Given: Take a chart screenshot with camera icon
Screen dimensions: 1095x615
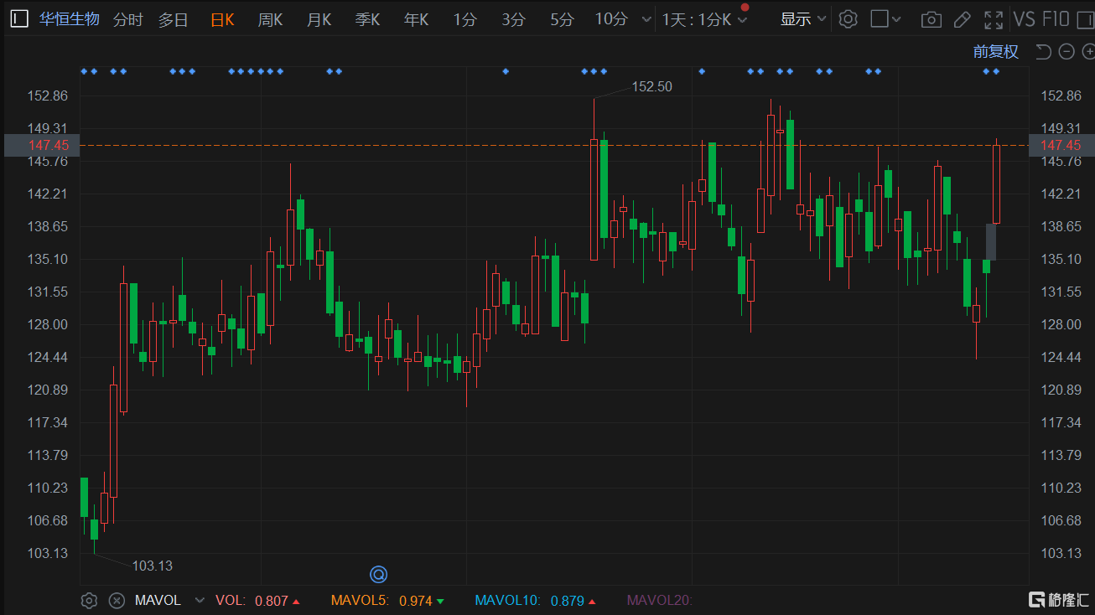Looking at the screenshot, I should tap(931, 19).
